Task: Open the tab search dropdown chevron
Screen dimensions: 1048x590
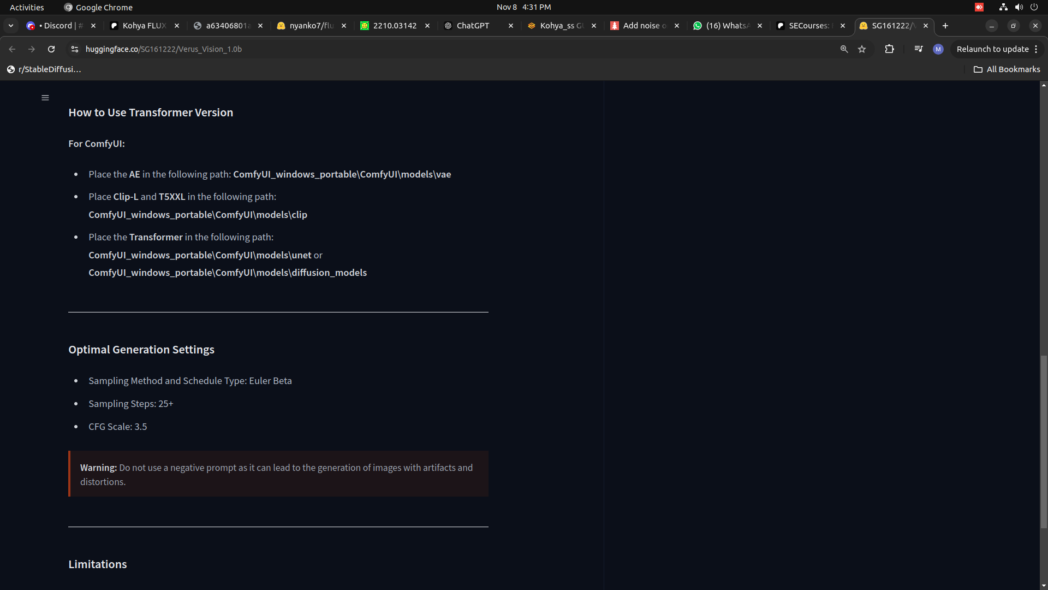Action: (x=10, y=26)
